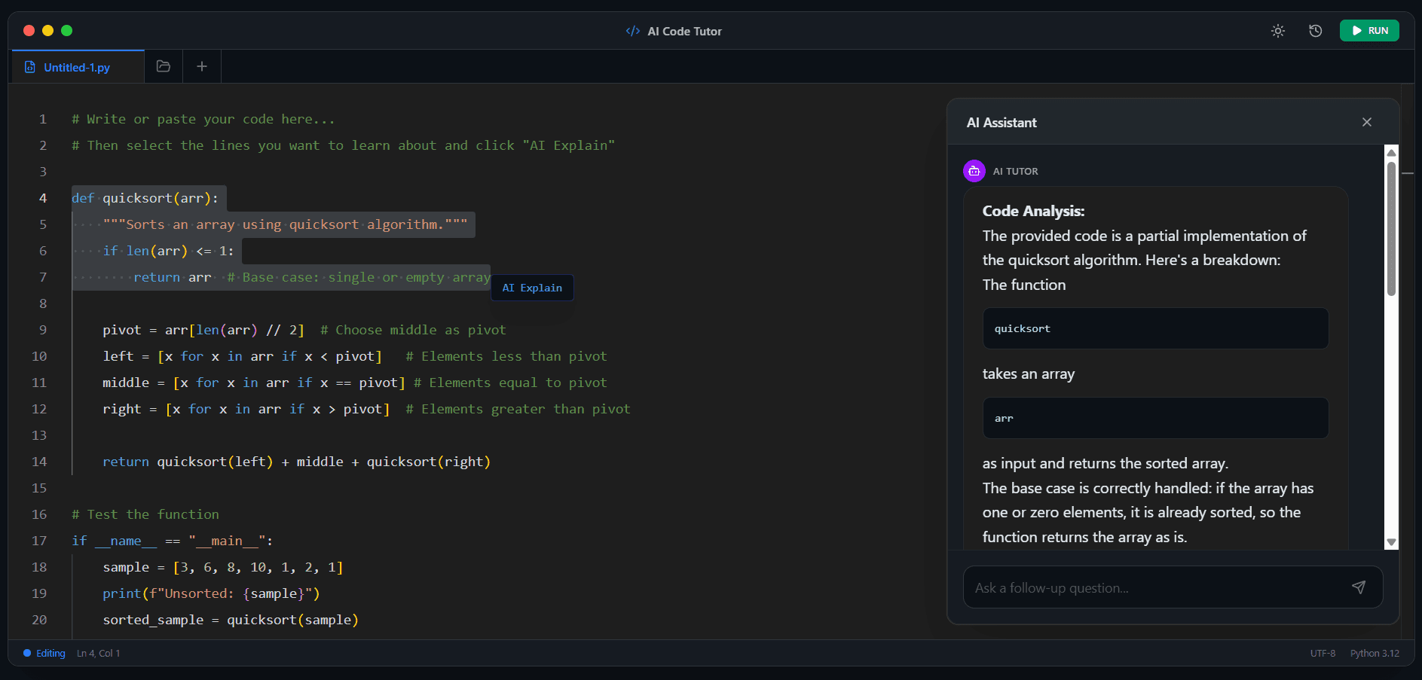Open a file using the folder icon
The image size is (1422, 680).
pyautogui.click(x=163, y=66)
